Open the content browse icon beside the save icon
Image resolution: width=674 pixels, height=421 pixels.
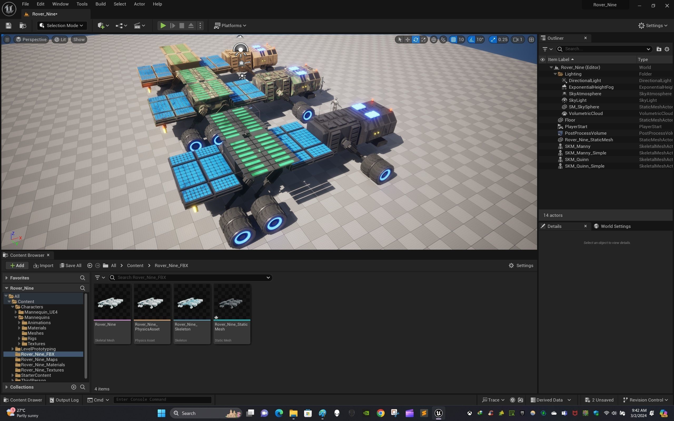pyautogui.click(x=23, y=26)
